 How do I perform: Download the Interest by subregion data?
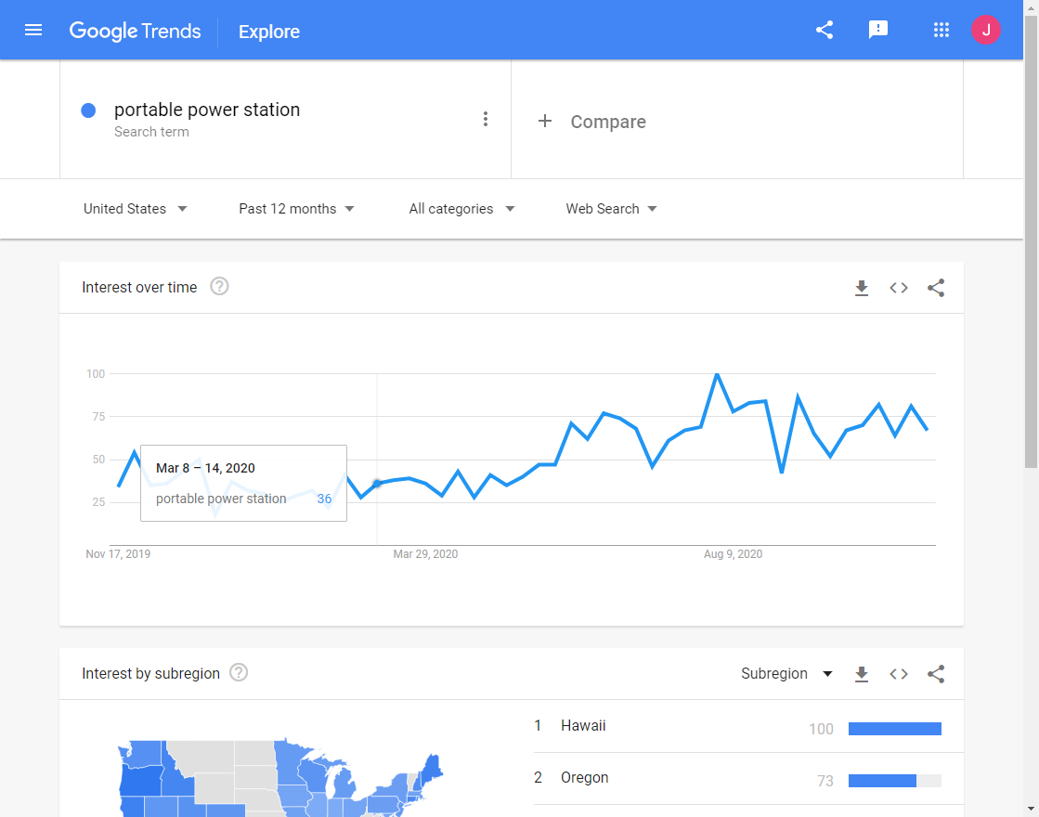(862, 674)
